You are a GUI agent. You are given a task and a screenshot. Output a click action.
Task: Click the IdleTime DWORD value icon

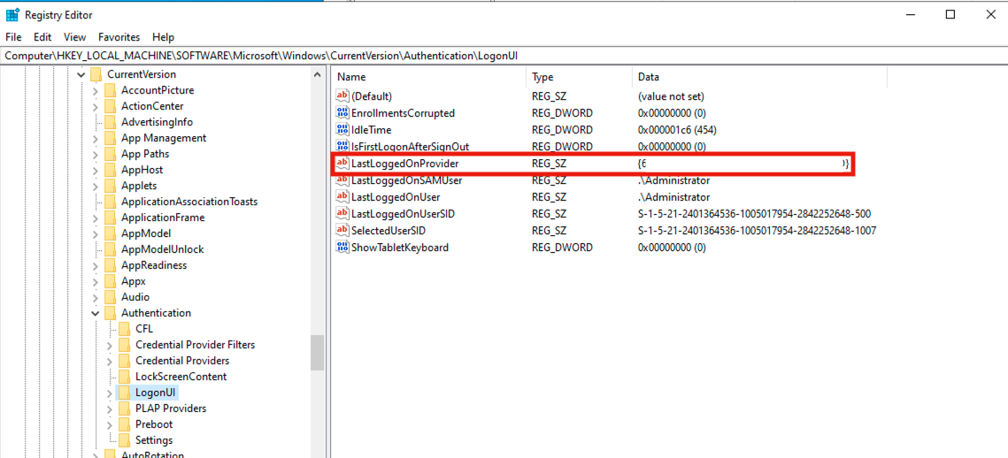342,130
